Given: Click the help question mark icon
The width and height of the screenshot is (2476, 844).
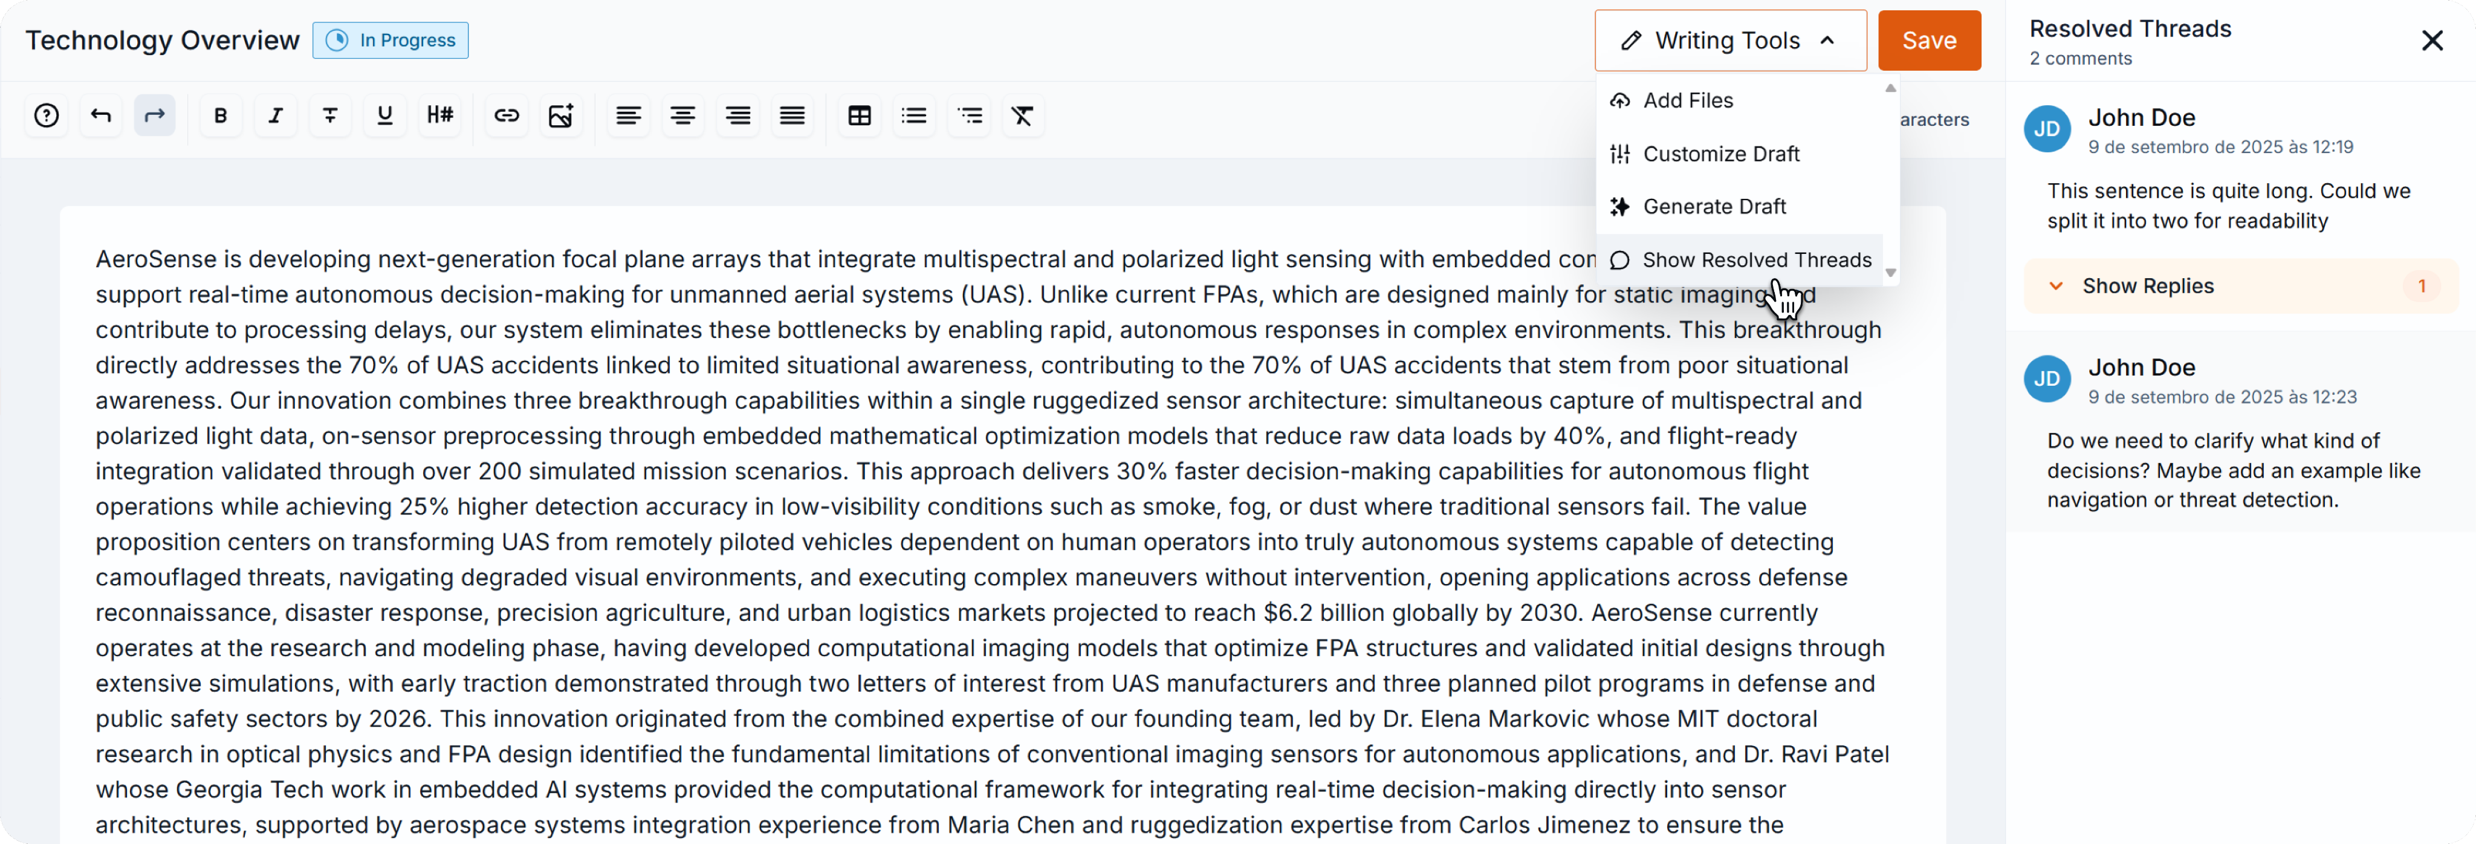Looking at the screenshot, I should (x=46, y=115).
